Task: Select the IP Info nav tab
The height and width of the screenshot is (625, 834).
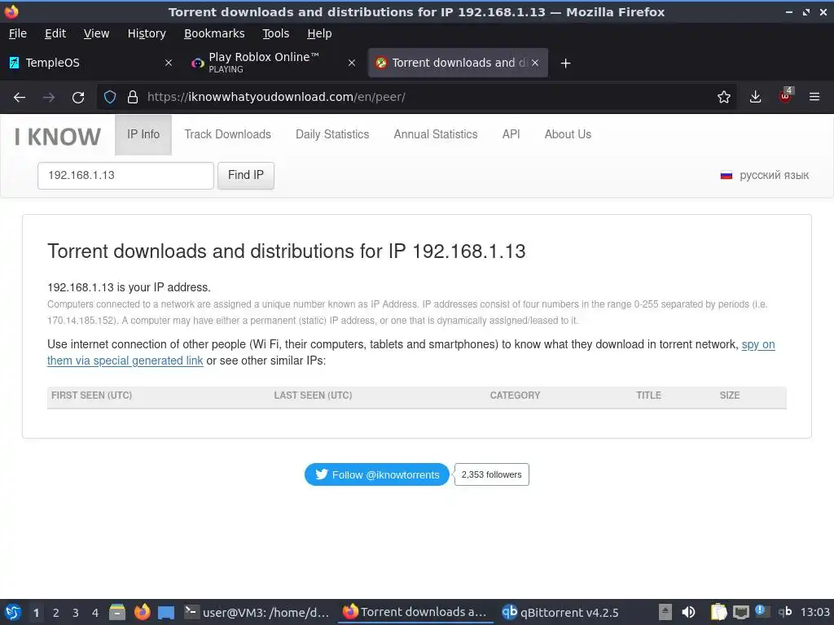Action: point(143,134)
